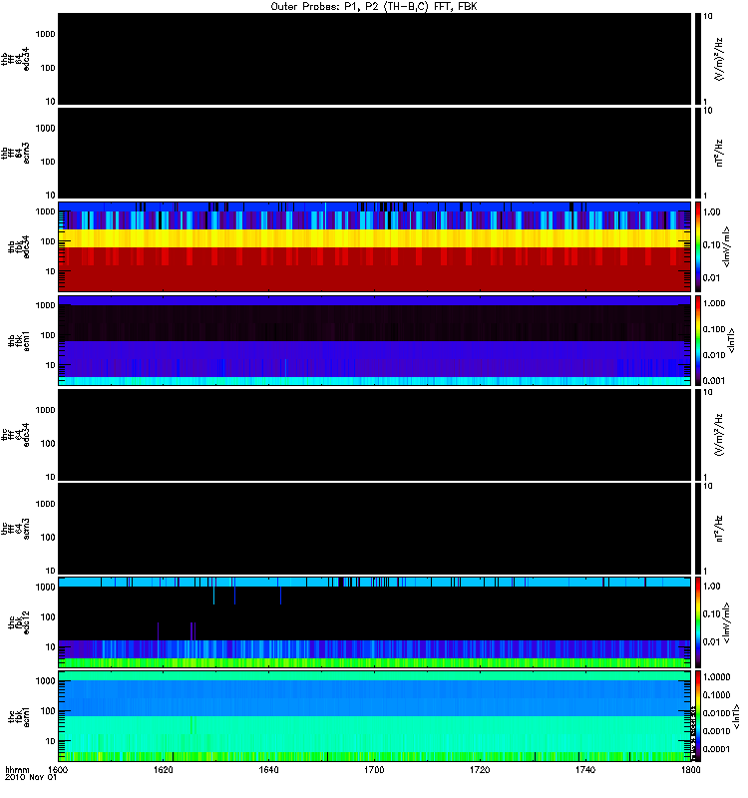The width and height of the screenshot is (748, 798).
Task: Click the yellow band in thb fbk edc34 spectrogram
Action: [x=374, y=238]
